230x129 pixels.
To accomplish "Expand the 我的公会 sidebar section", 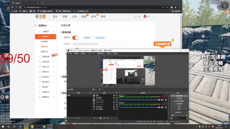I will pyautogui.click(x=53, y=67).
